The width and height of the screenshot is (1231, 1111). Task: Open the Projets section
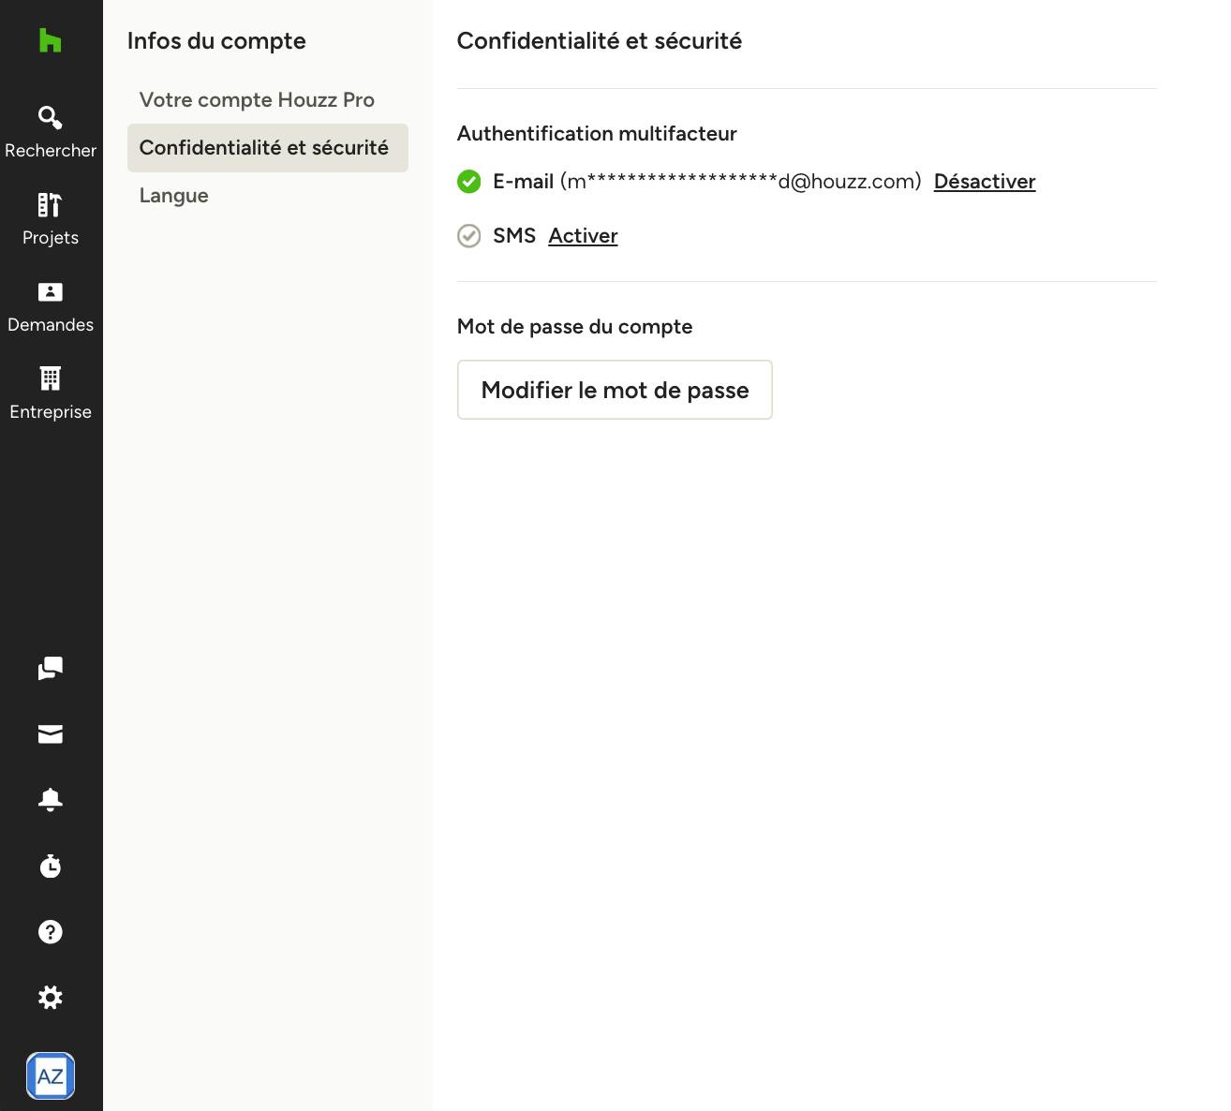pyautogui.click(x=51, y=219)
